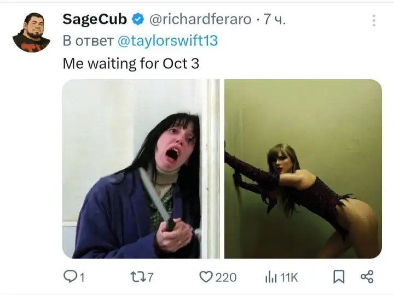Like the tweet with the heart icon
The width and height of the screenshot is (394, 295).
click(206, 277)
